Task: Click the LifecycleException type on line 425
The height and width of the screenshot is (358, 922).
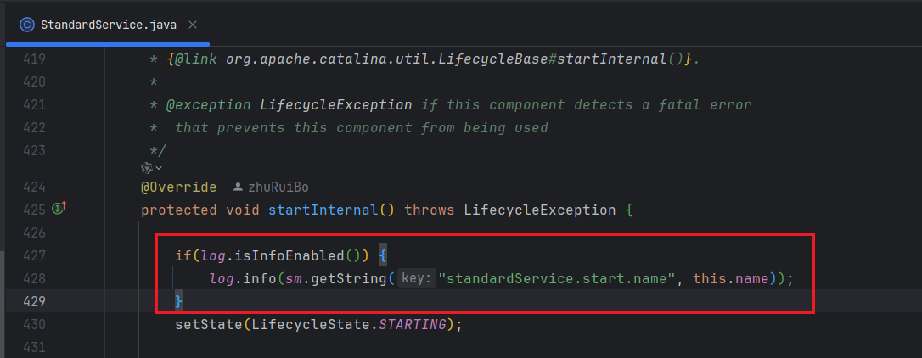Action: pos(540,210)
